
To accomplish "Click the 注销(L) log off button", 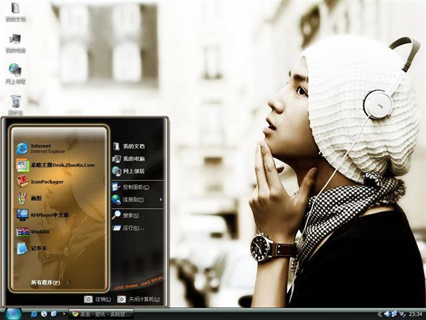I will tap(98, 299).
